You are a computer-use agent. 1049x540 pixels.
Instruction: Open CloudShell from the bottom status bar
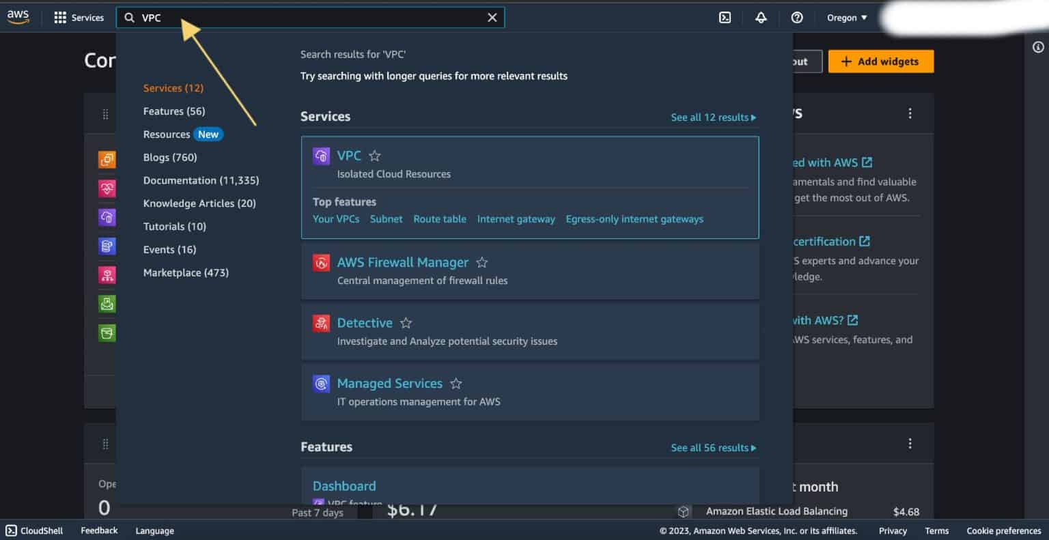(x=32, y=530)
